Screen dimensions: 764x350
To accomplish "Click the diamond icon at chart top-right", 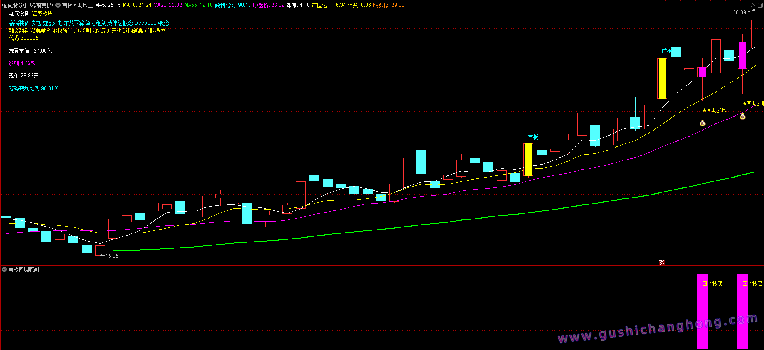I will click(752, 5).
